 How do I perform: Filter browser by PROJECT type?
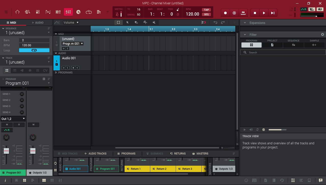tap(272, 45)
